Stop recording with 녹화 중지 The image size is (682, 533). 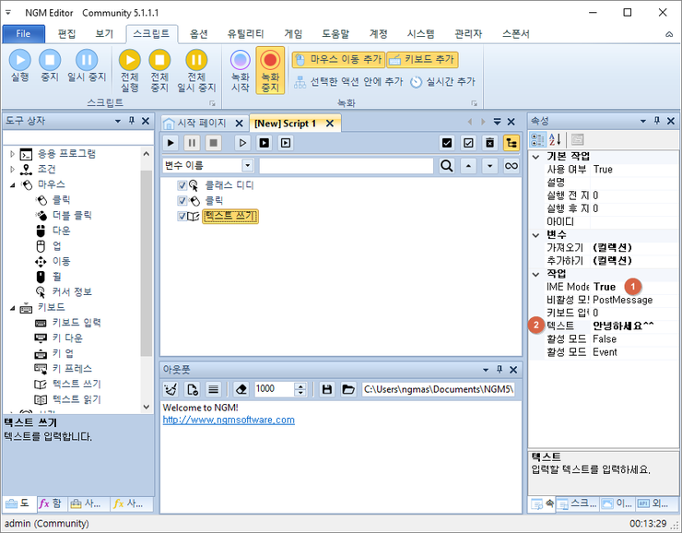(270, 71)
